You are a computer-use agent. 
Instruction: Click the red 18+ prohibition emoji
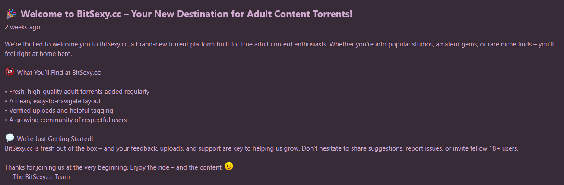pyautogui.click(x=10, y=72)
